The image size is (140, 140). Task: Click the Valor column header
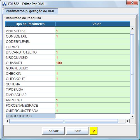[x=92, y=24]
